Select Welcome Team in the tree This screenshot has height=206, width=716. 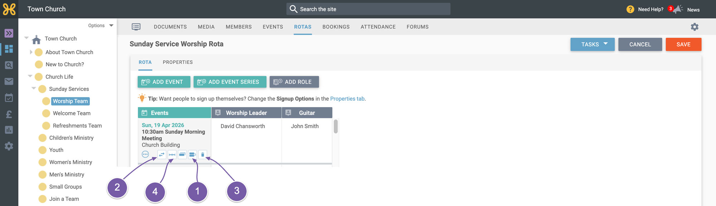pos(72,114)
